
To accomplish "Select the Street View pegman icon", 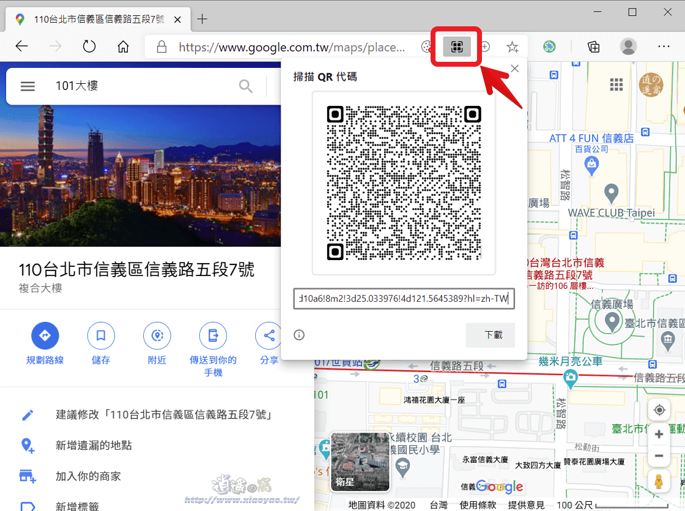I will coord(659,481).
